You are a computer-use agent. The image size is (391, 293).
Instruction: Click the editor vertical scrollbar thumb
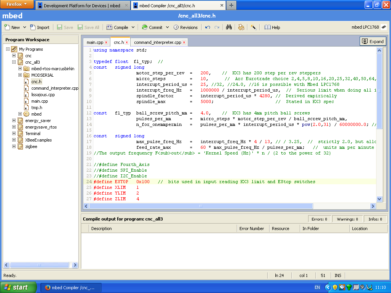pyautogui.click(x=379, y=91)
